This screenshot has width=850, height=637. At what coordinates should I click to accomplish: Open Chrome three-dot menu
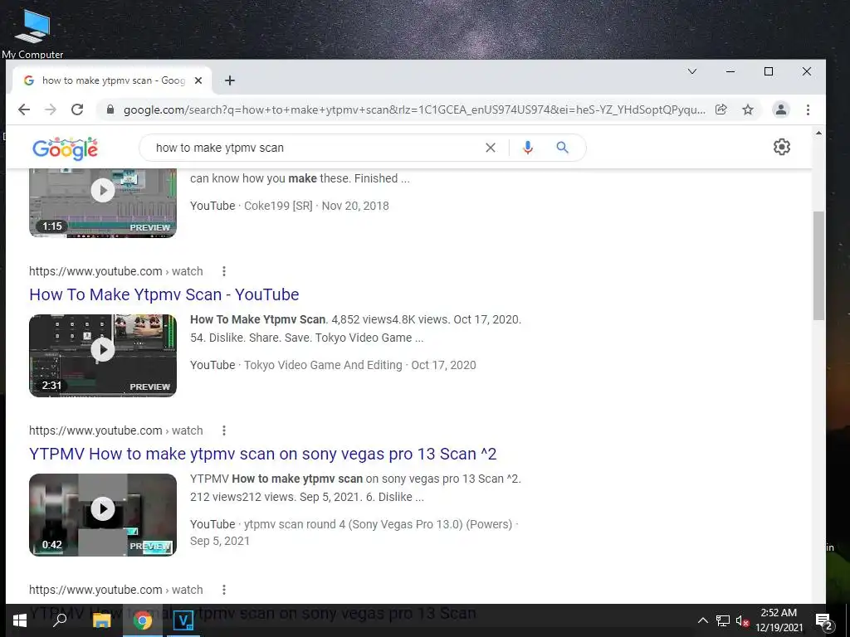808,110
